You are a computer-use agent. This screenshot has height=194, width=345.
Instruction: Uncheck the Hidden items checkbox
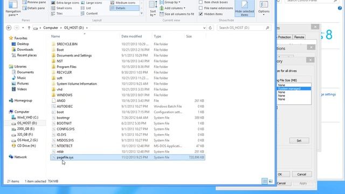point(201,14)
